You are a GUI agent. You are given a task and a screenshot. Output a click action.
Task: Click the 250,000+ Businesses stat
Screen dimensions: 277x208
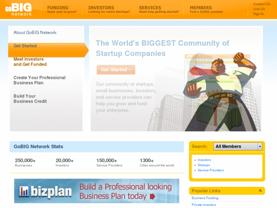point(25,163)
